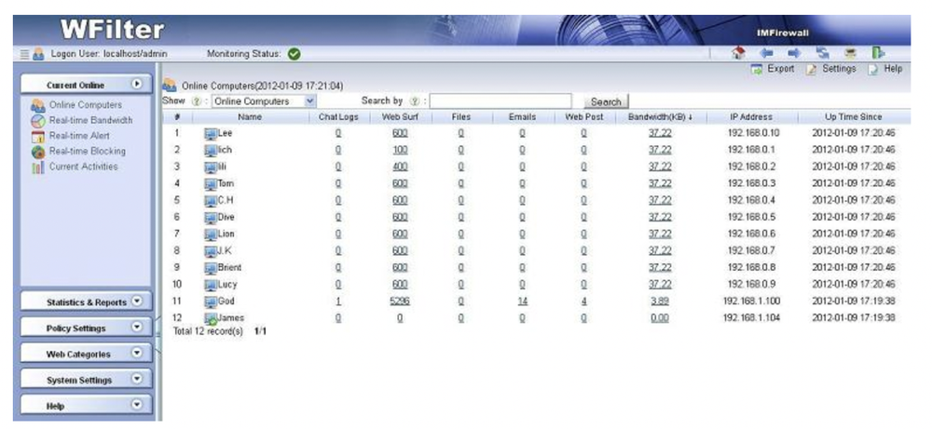Open Real-time Alert in sidebar
The height and width of the screenshot is (429, 932).
(79, 136)
